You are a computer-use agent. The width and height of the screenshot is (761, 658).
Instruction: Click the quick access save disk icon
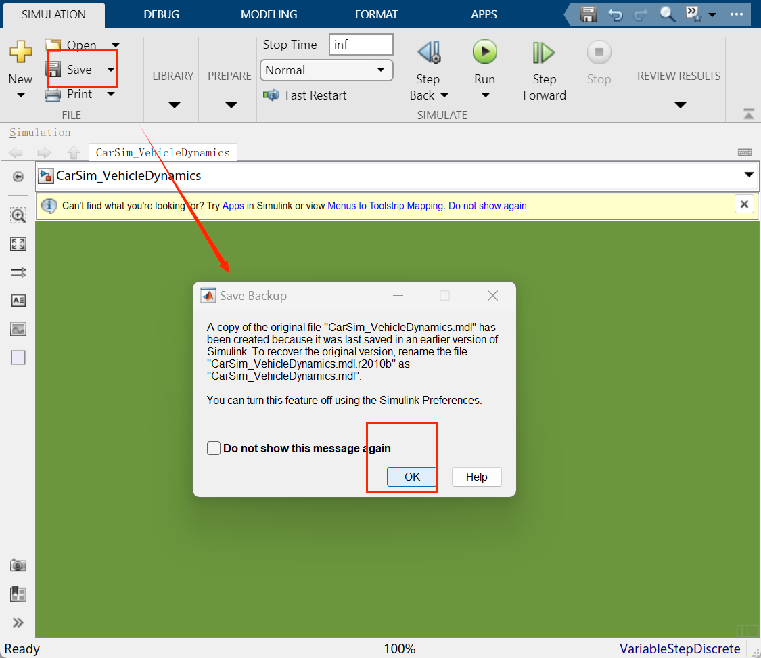(x=589, y=15)
